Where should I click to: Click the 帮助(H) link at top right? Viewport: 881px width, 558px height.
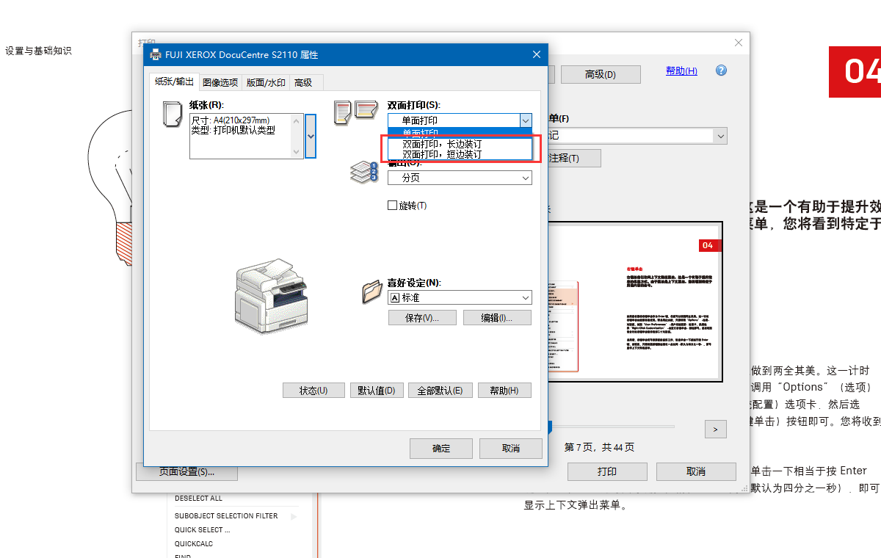[681, 70]
